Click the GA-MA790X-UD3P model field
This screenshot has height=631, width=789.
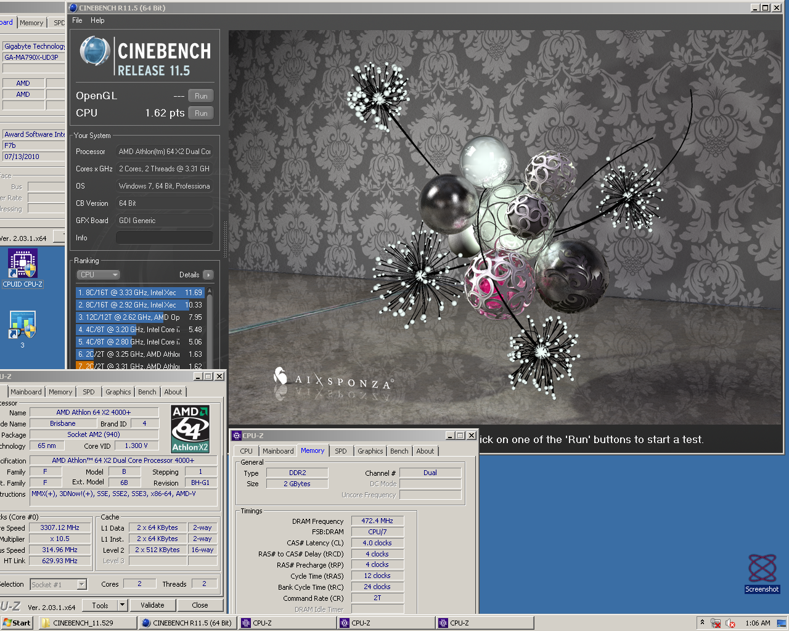tap(34, 57)
